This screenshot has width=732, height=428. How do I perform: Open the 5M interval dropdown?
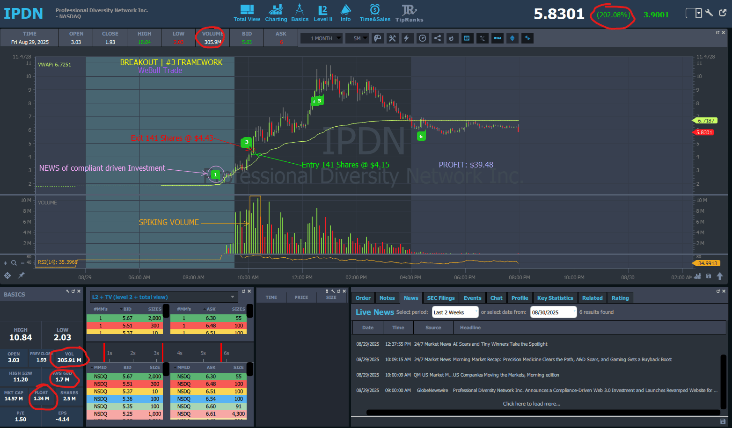pos(357,38)
